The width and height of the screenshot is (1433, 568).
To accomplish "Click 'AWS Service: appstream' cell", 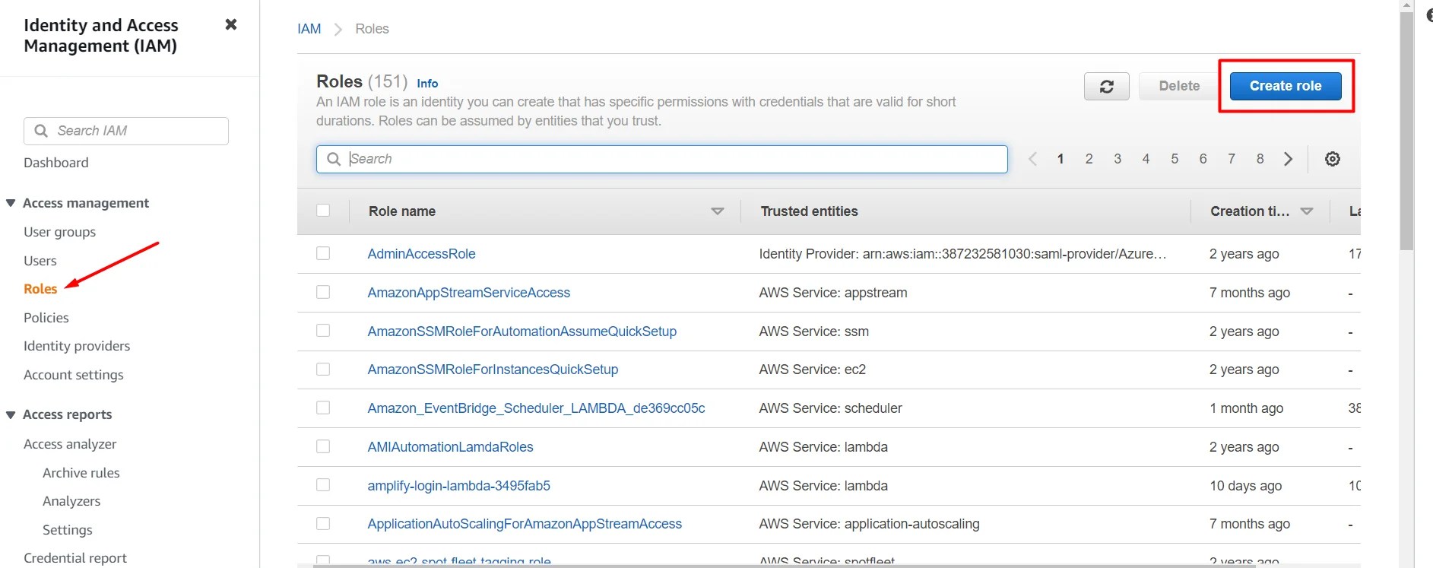I will pyautogui.click(x=832, y=293).
